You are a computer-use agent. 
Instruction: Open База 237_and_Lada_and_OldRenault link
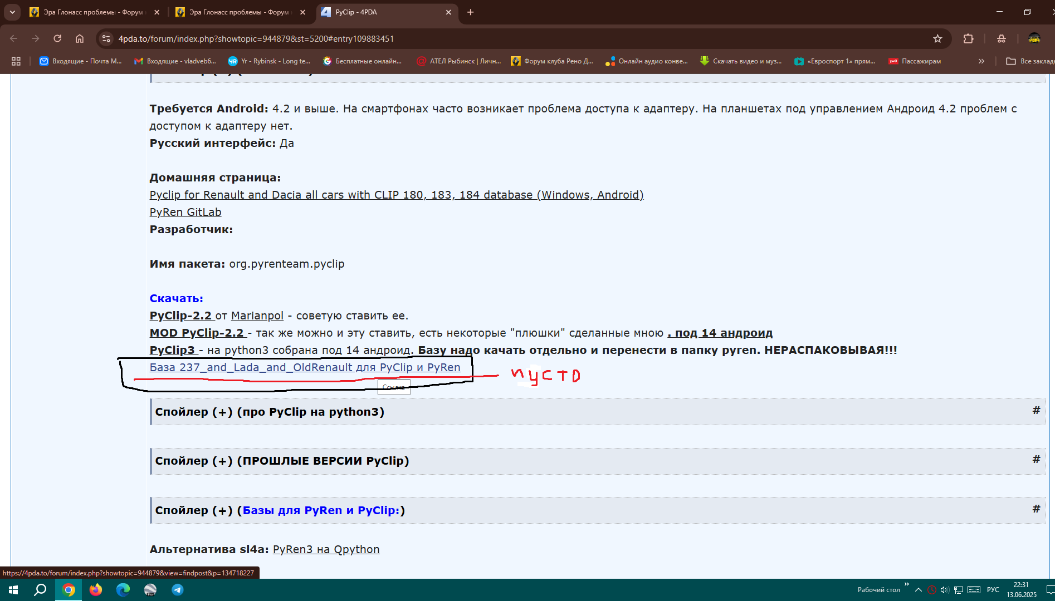305,367
